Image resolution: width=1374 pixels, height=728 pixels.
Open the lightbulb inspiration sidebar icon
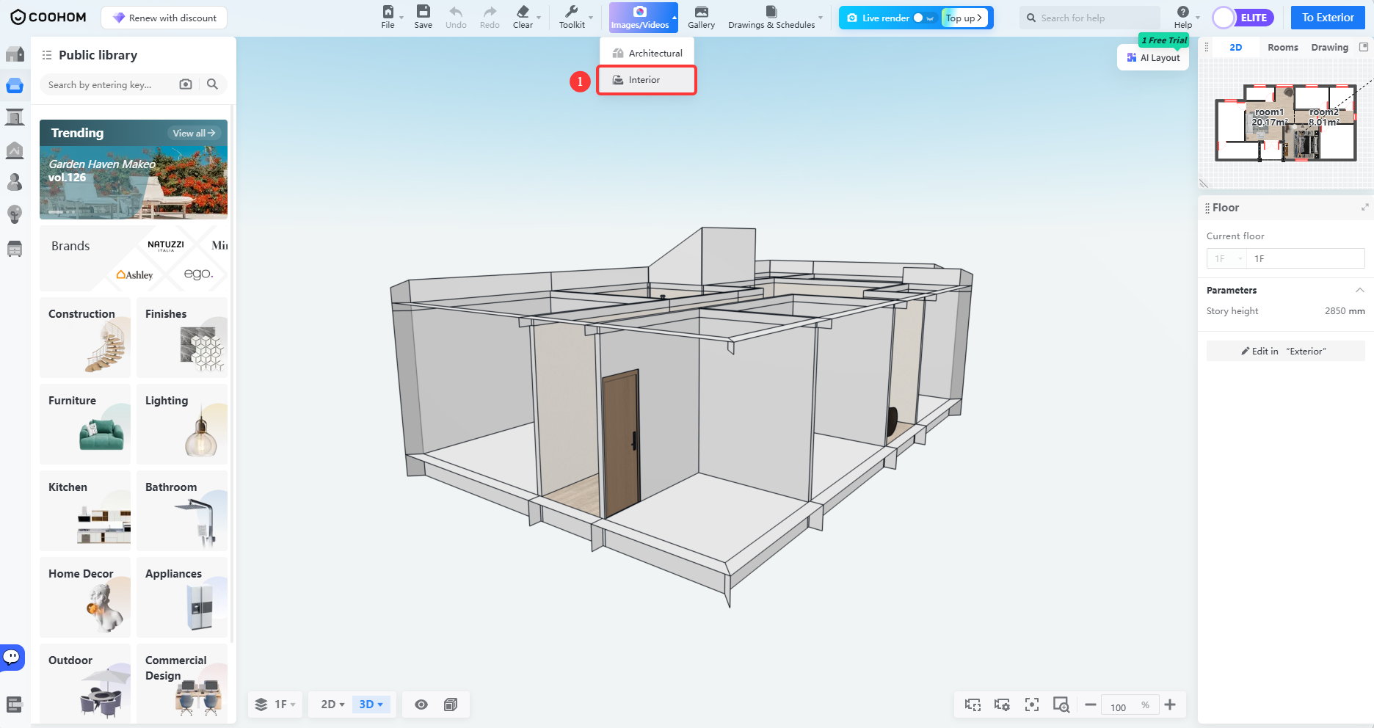pyautogui.click(x=15, y=214)
